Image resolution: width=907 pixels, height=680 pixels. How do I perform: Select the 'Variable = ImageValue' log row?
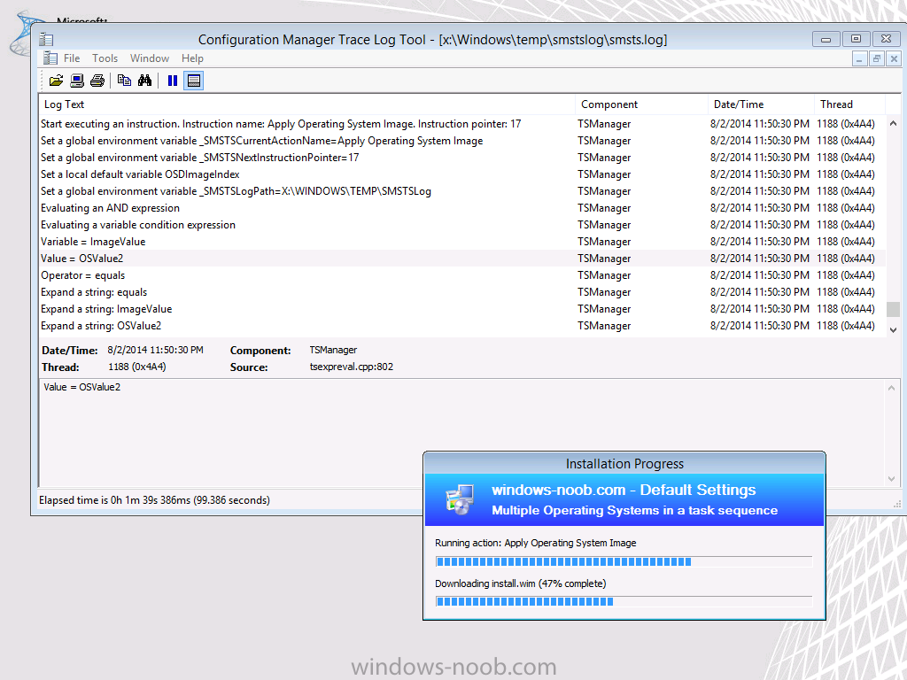[461, 241]
